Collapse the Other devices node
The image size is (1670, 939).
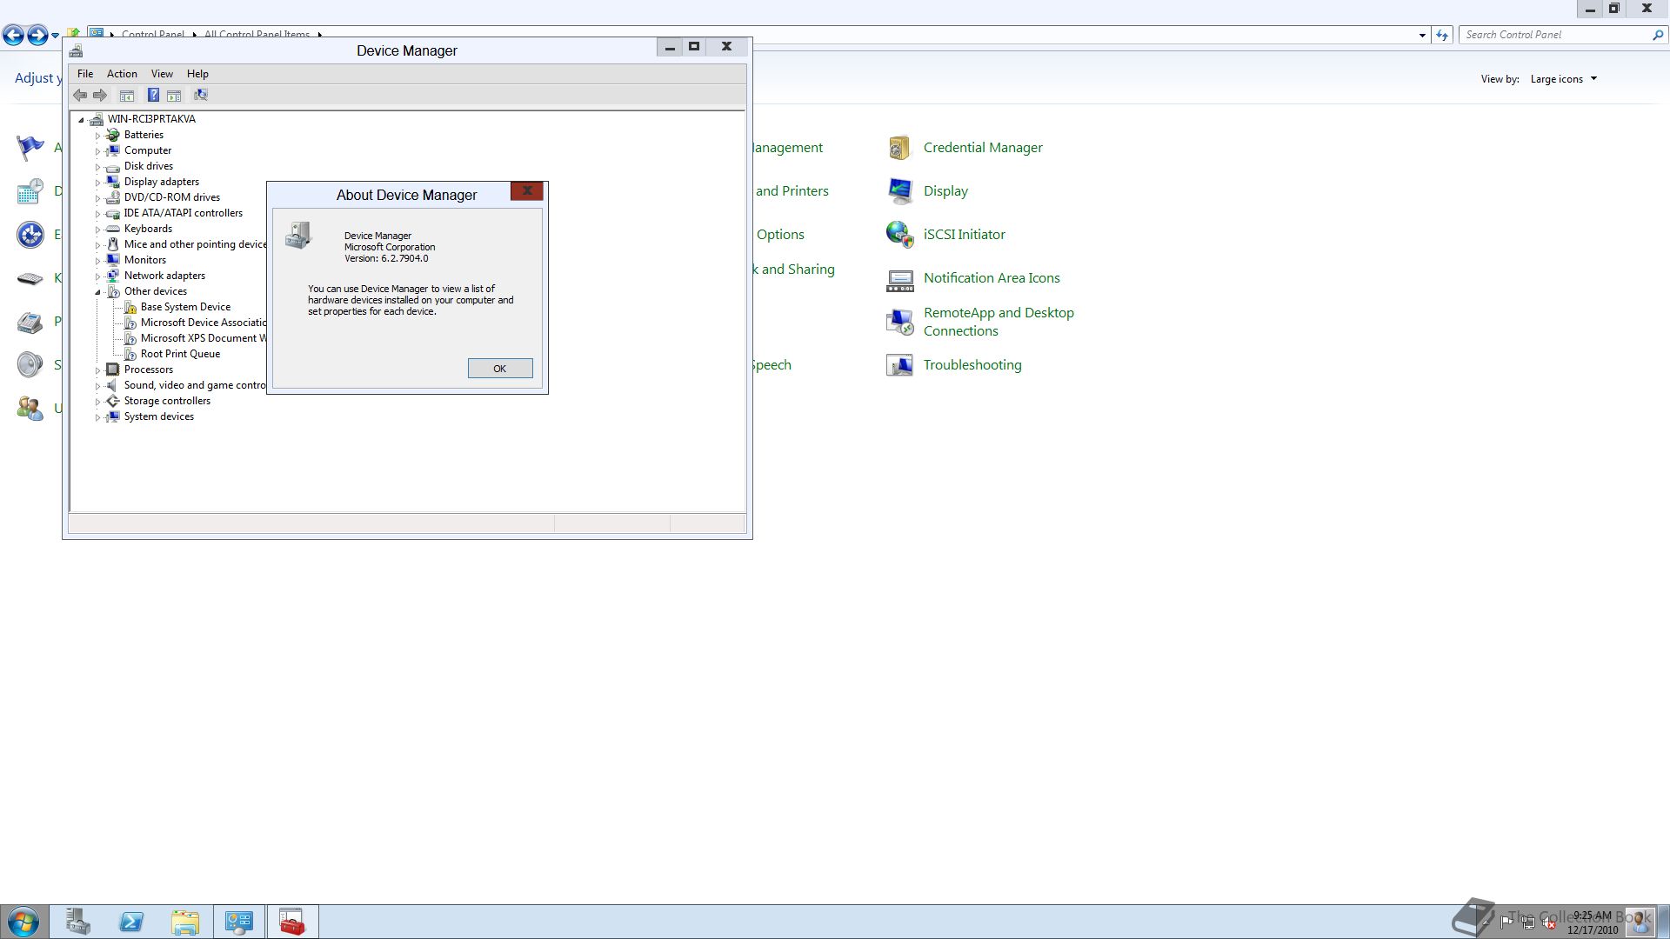[x=97, y=292]
